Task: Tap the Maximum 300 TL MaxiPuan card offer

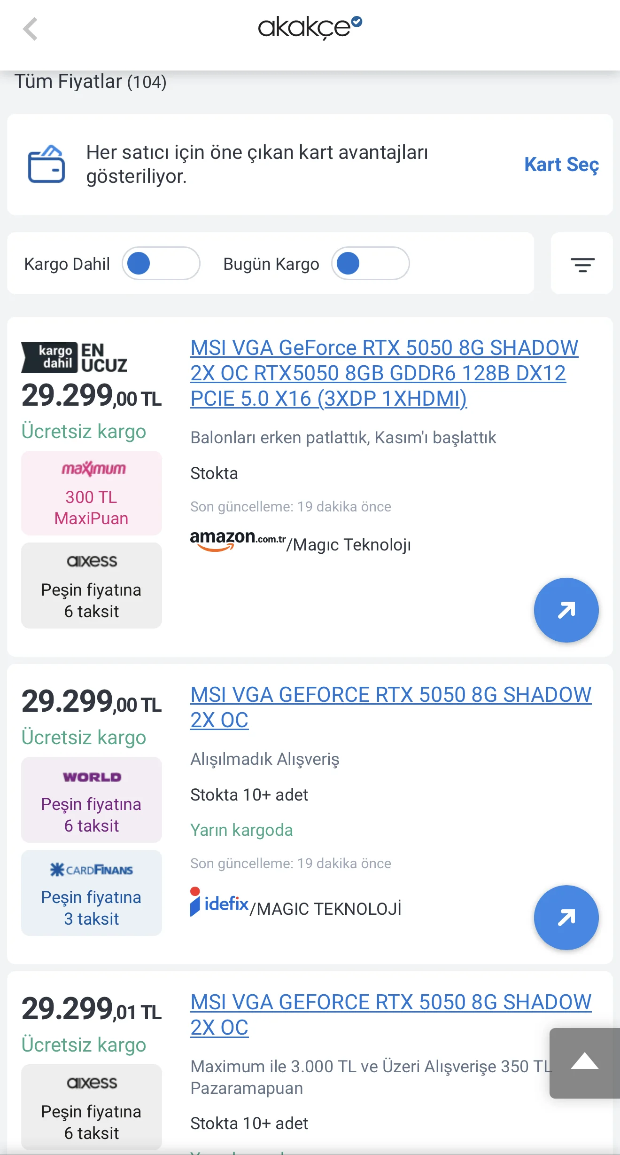Action: coord(92,493)
